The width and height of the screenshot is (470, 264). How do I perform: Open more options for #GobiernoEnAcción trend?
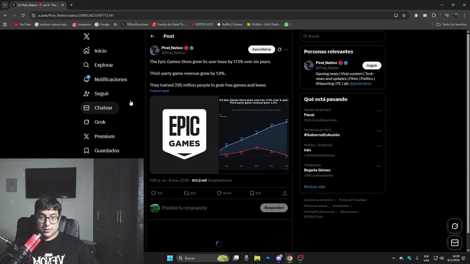(x=379, y=131)
